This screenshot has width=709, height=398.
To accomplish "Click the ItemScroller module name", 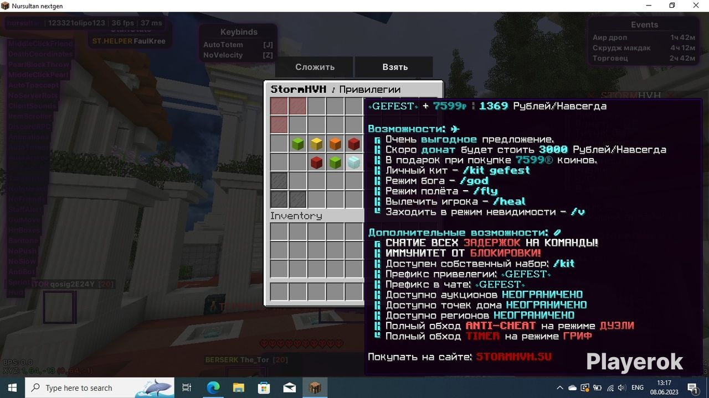I will pyautogui.click(x=30, y=117).
